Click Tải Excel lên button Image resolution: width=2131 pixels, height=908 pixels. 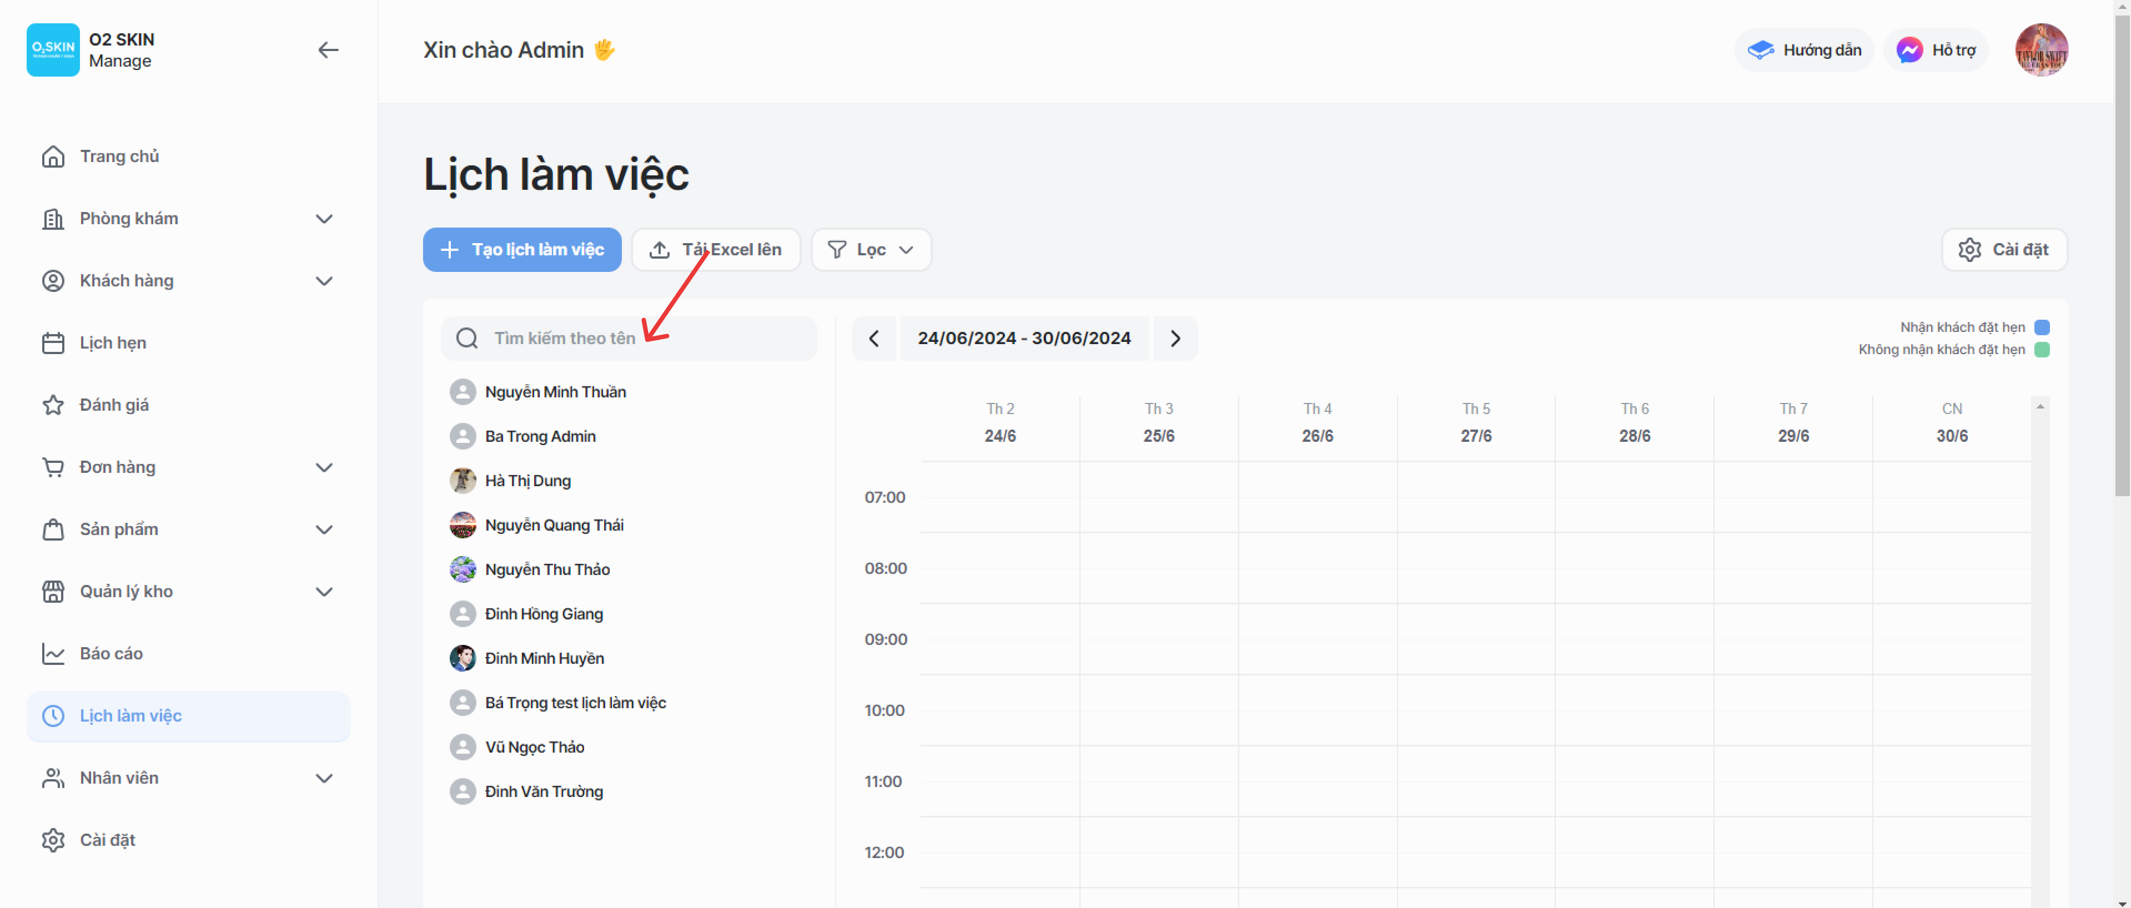pos(716,250)
